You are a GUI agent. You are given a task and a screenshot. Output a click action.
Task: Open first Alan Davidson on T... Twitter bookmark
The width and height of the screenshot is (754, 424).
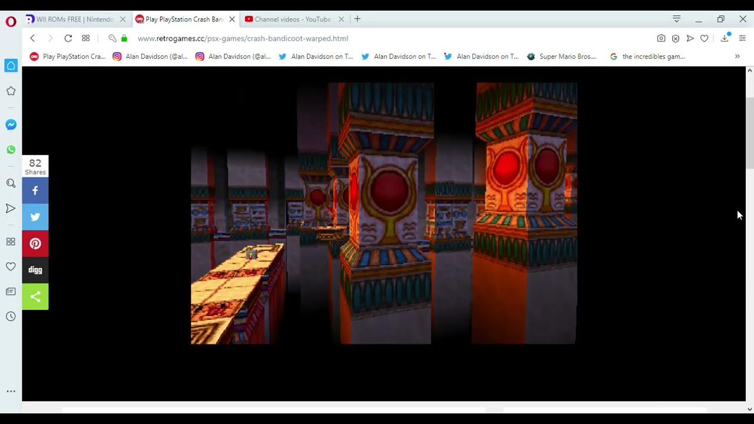(x=316, y=57)
